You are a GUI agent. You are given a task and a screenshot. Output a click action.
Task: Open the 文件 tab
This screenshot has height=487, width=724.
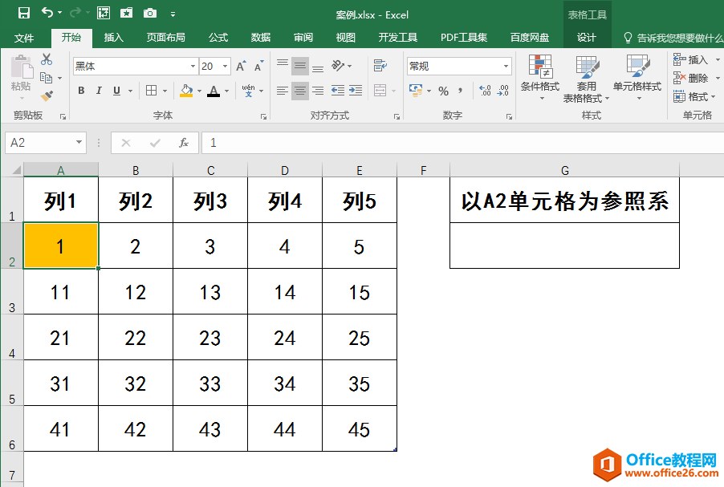pos(24,38)
